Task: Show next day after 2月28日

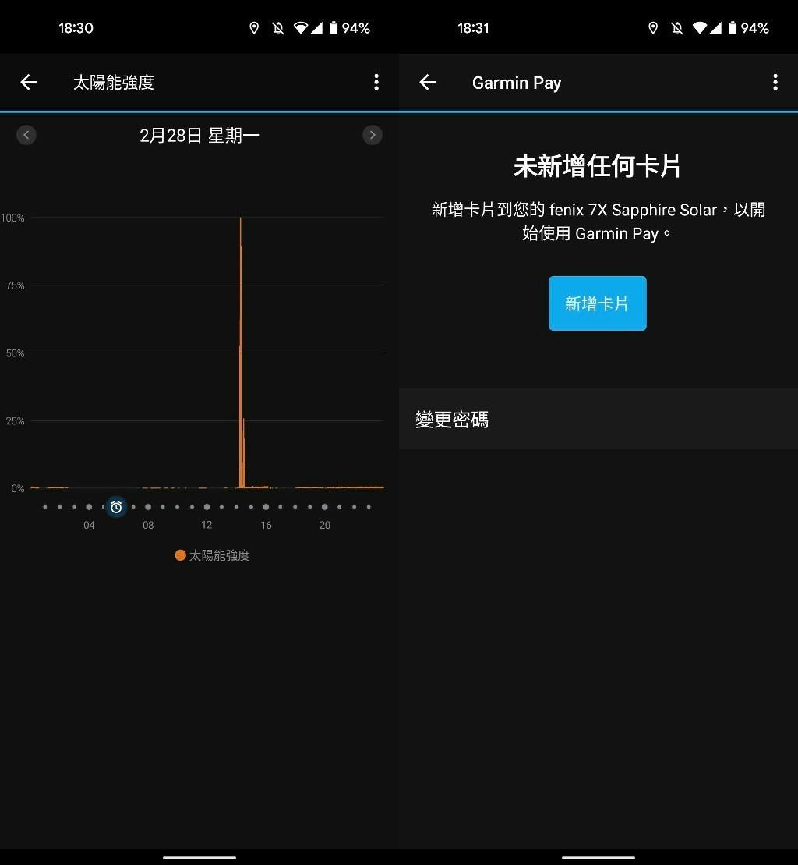Action: (373, 135)
